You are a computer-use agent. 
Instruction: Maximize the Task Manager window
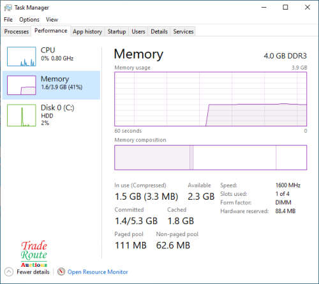pos(285,8)
